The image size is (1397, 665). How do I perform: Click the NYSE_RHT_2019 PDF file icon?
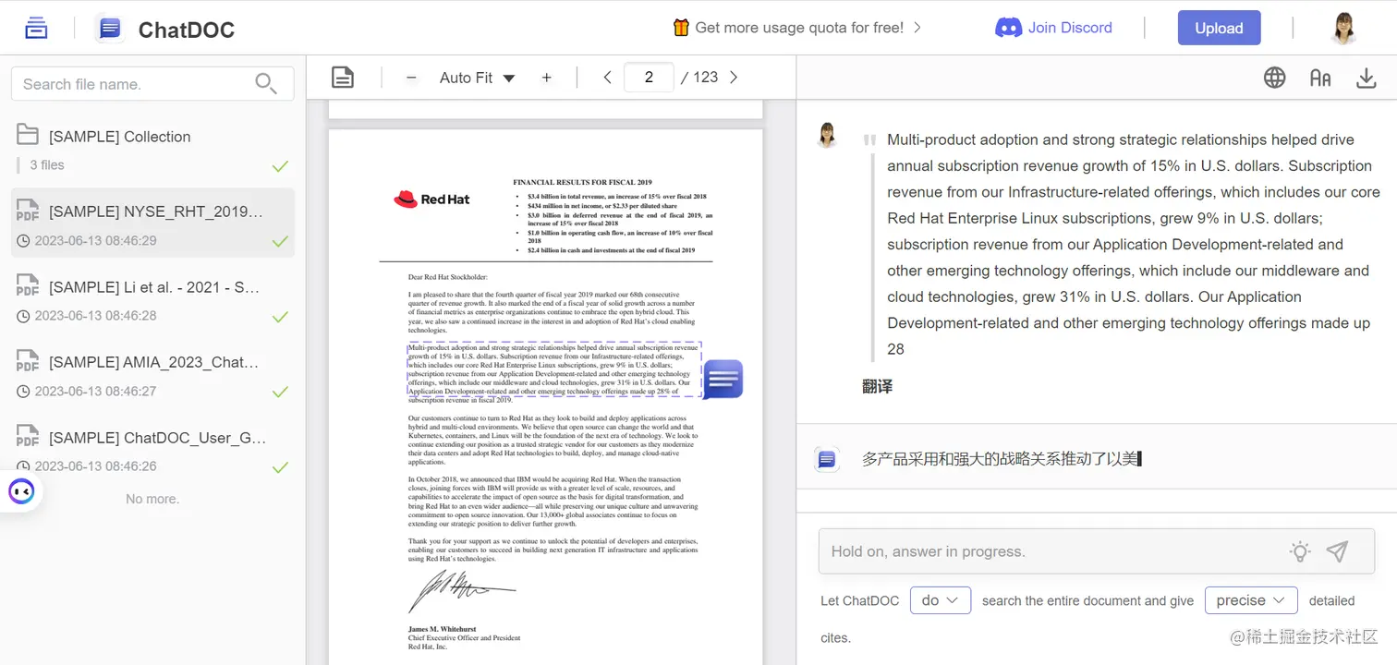(x=28, y=211)
